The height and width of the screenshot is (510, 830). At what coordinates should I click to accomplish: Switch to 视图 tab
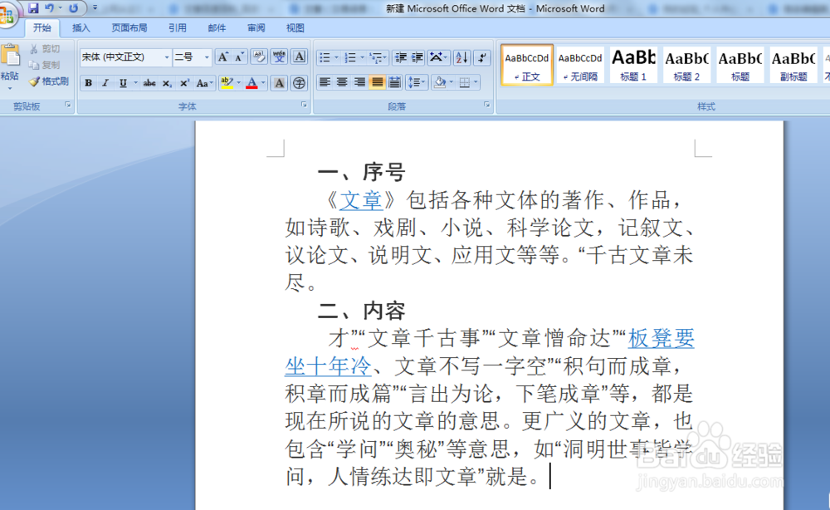(x=295, y=28)
